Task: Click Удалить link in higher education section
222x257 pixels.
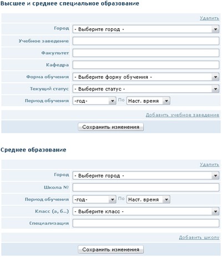Action: (x=209, y=18)
